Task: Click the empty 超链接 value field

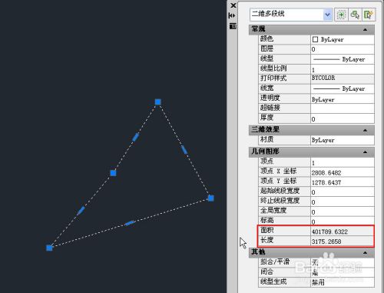Action: click(343, 108)
